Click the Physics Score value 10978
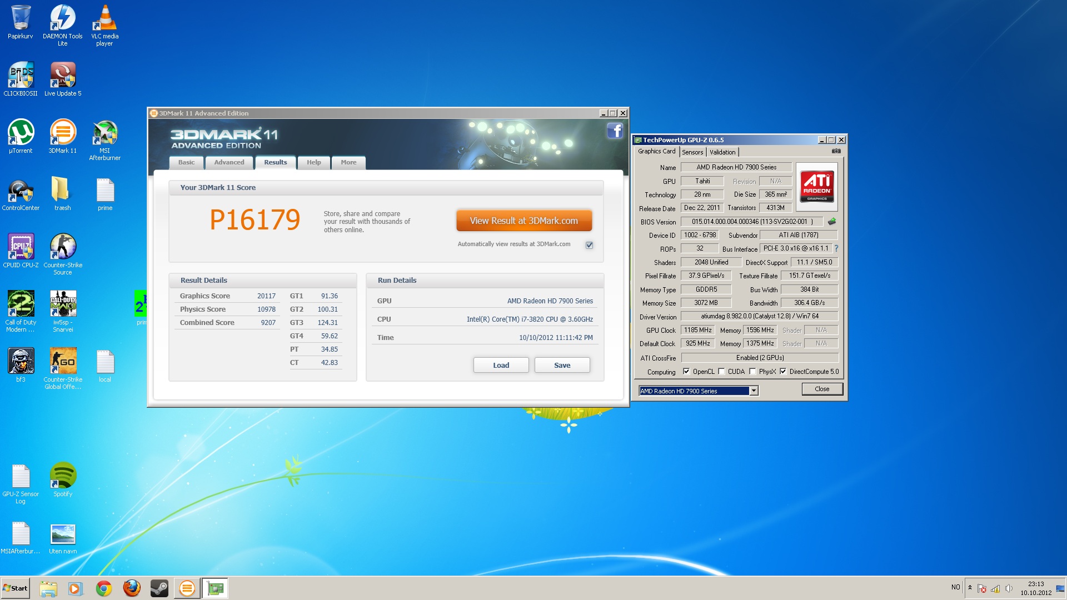Image resolution: width=1067 pixels, height=600 pixels. point(266,309)
